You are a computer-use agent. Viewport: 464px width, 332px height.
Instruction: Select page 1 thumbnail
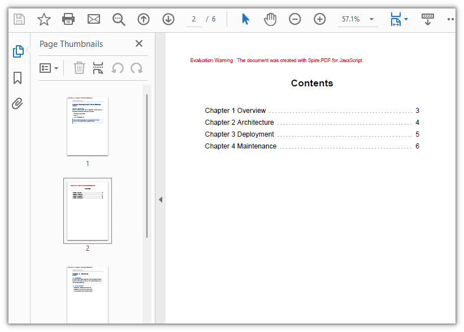(88, 126)
